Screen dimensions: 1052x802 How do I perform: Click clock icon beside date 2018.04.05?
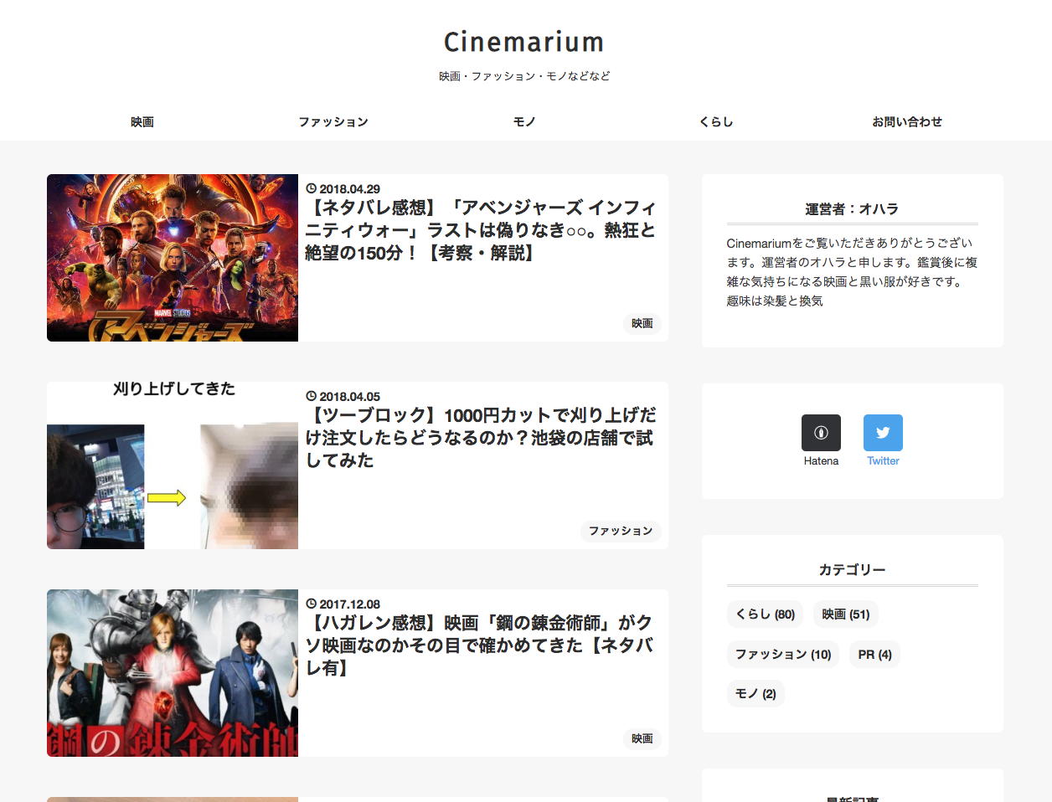(x=311, y=396)
